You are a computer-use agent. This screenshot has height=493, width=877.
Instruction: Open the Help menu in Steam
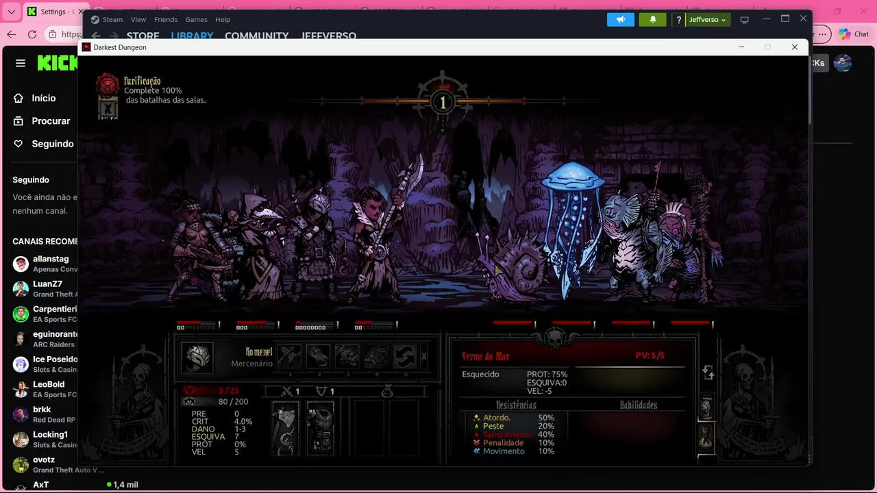tap(223, 19)
